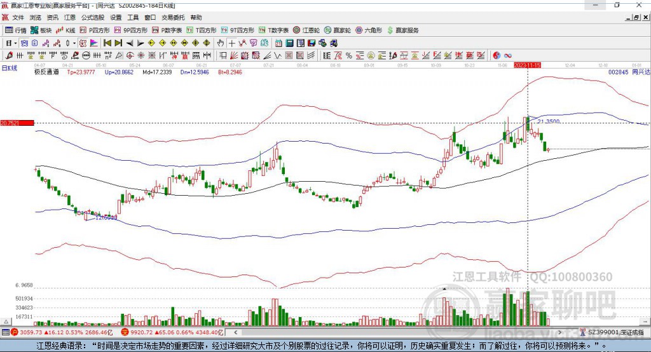Select the red pencil drawing tool

click(x=9, y=56)
